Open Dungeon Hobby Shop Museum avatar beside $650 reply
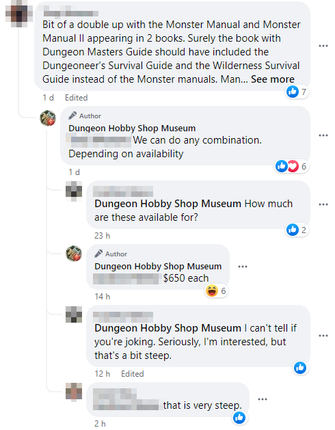 pyautogui.click(x=74, y=254)
